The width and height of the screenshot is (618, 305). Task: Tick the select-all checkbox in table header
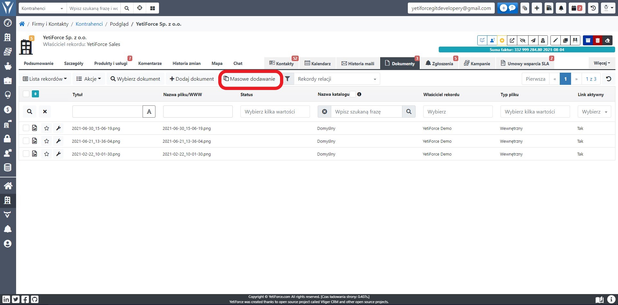pos(26,94)
